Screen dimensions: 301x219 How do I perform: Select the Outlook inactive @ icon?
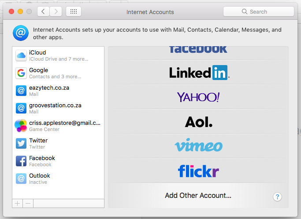[x=21, y=179]
